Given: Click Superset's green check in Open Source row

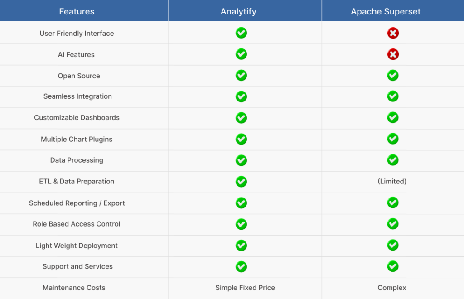Looking at the screenshot, I should (x=393, y=75).
